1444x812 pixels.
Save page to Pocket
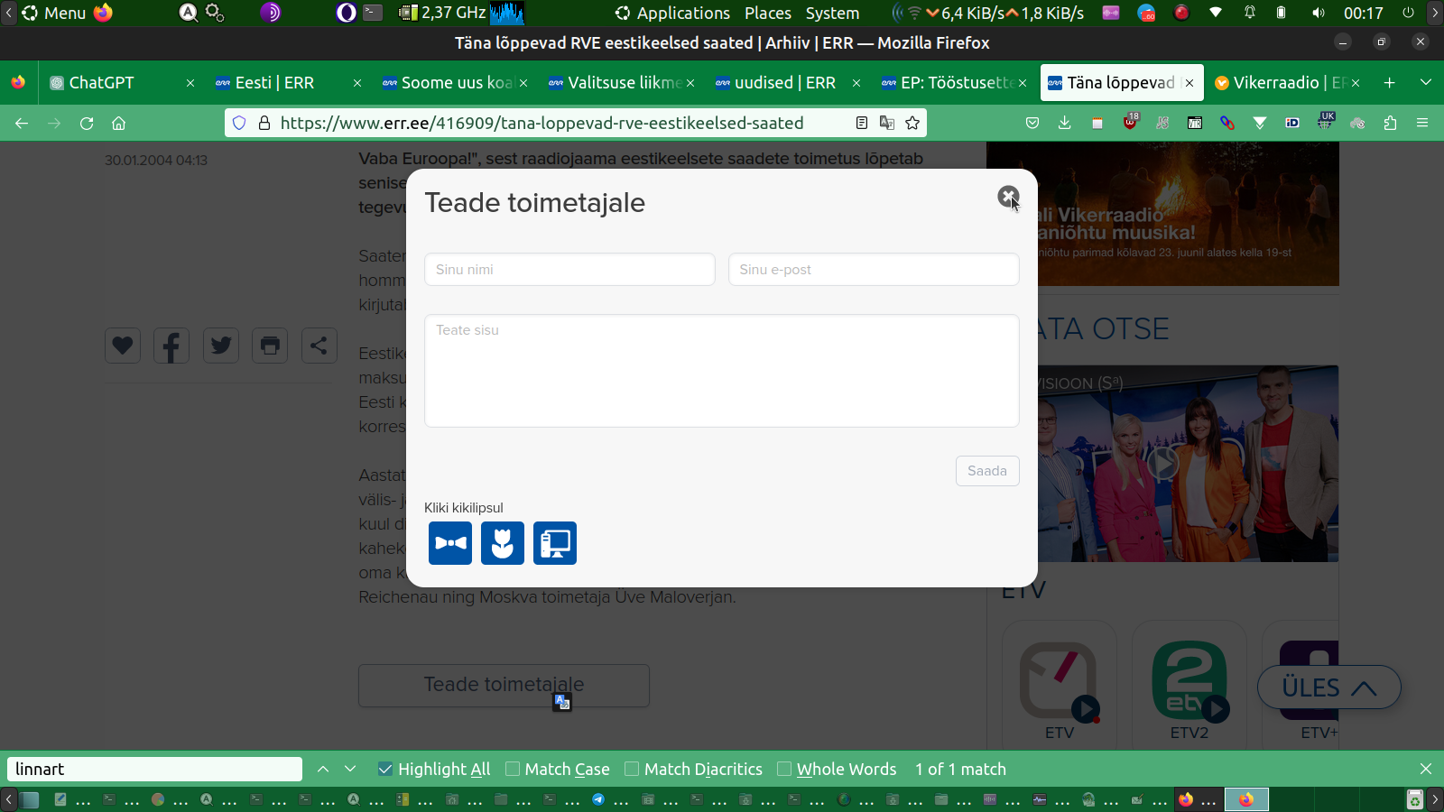coord(1032,123)
